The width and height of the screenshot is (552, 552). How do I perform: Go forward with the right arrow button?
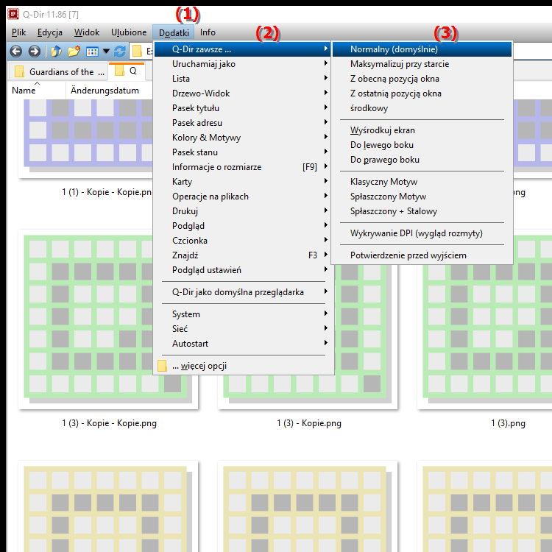[x=34, y=52]
